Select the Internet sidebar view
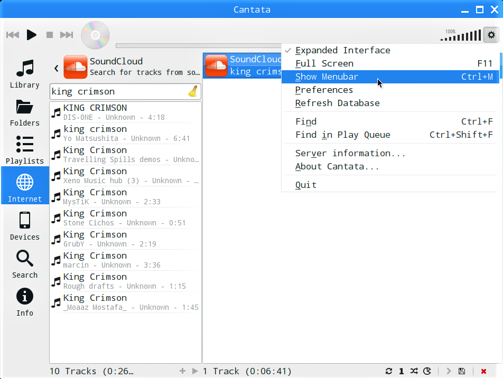The image size is (503, 379). coord(25,185)
